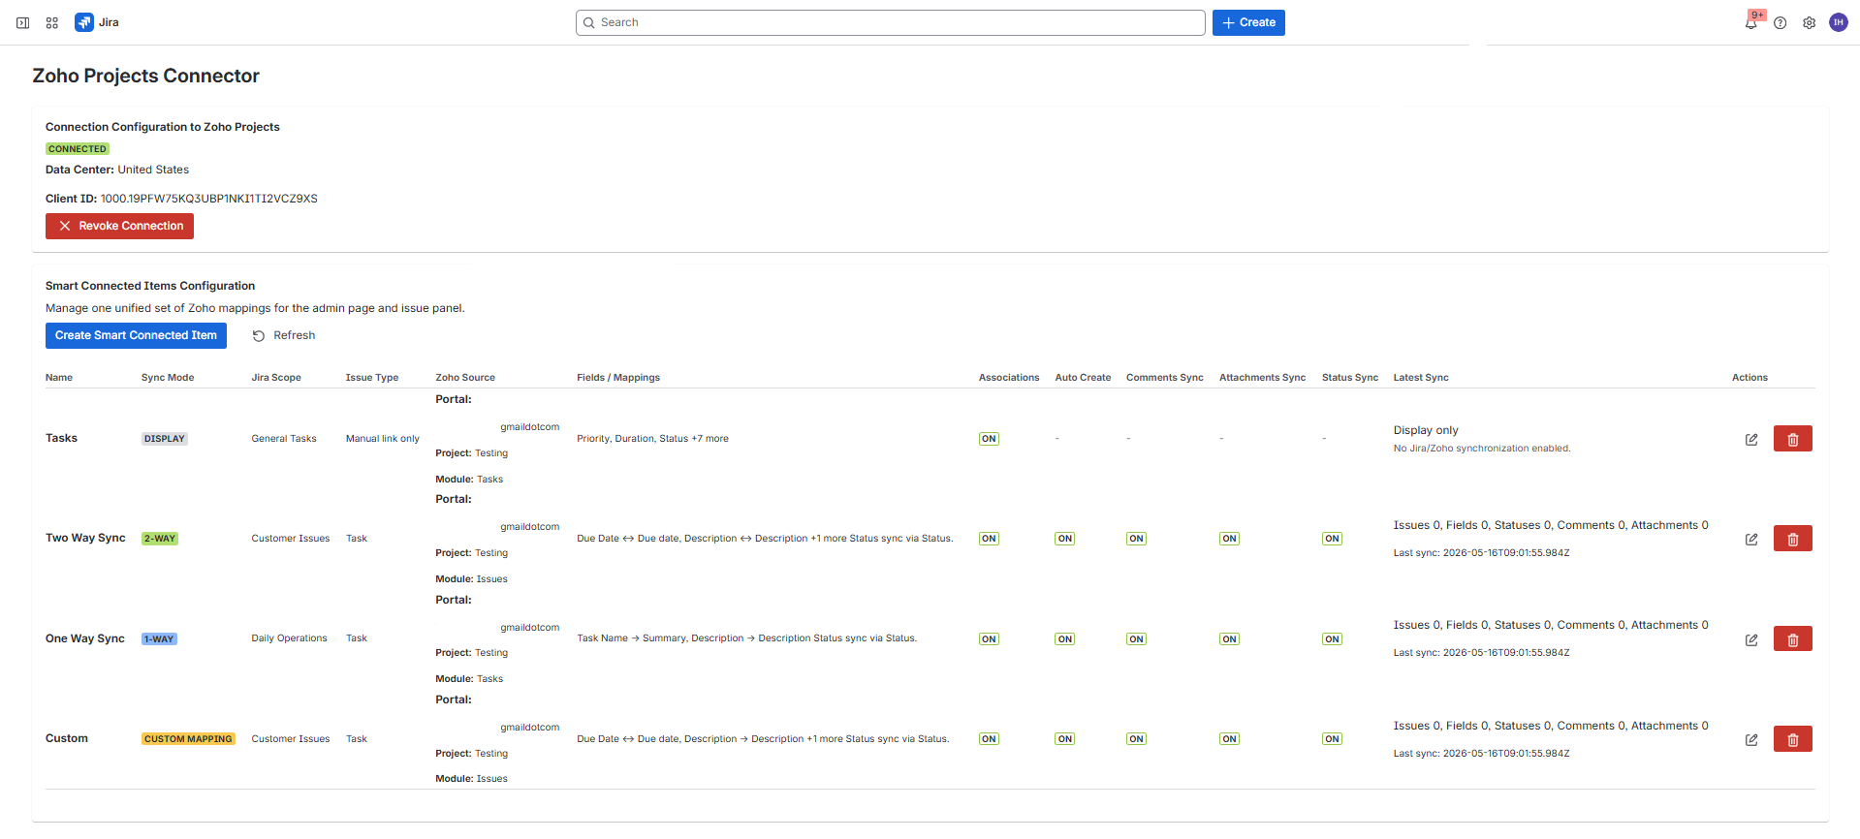This screenshot has height=839, width=1860.
Task: Toggle Auto Create ON for Two Way Sync
Action: pyautogui.click(x=1065, y=539)
